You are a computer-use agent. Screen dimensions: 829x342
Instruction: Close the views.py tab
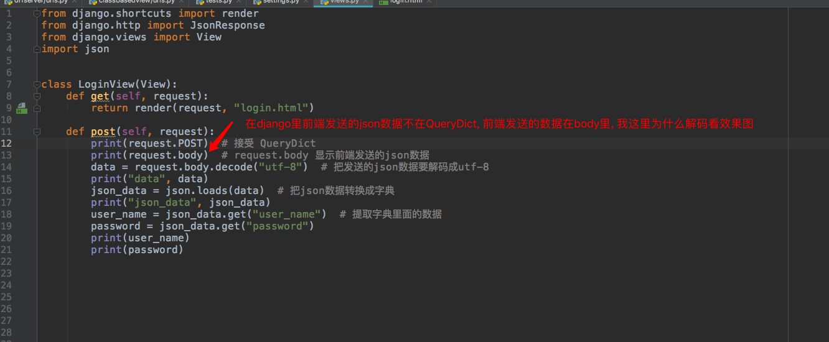(367, 2)
